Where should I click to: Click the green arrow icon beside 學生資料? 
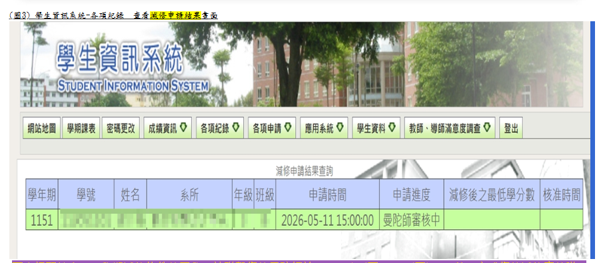[391, 128]
